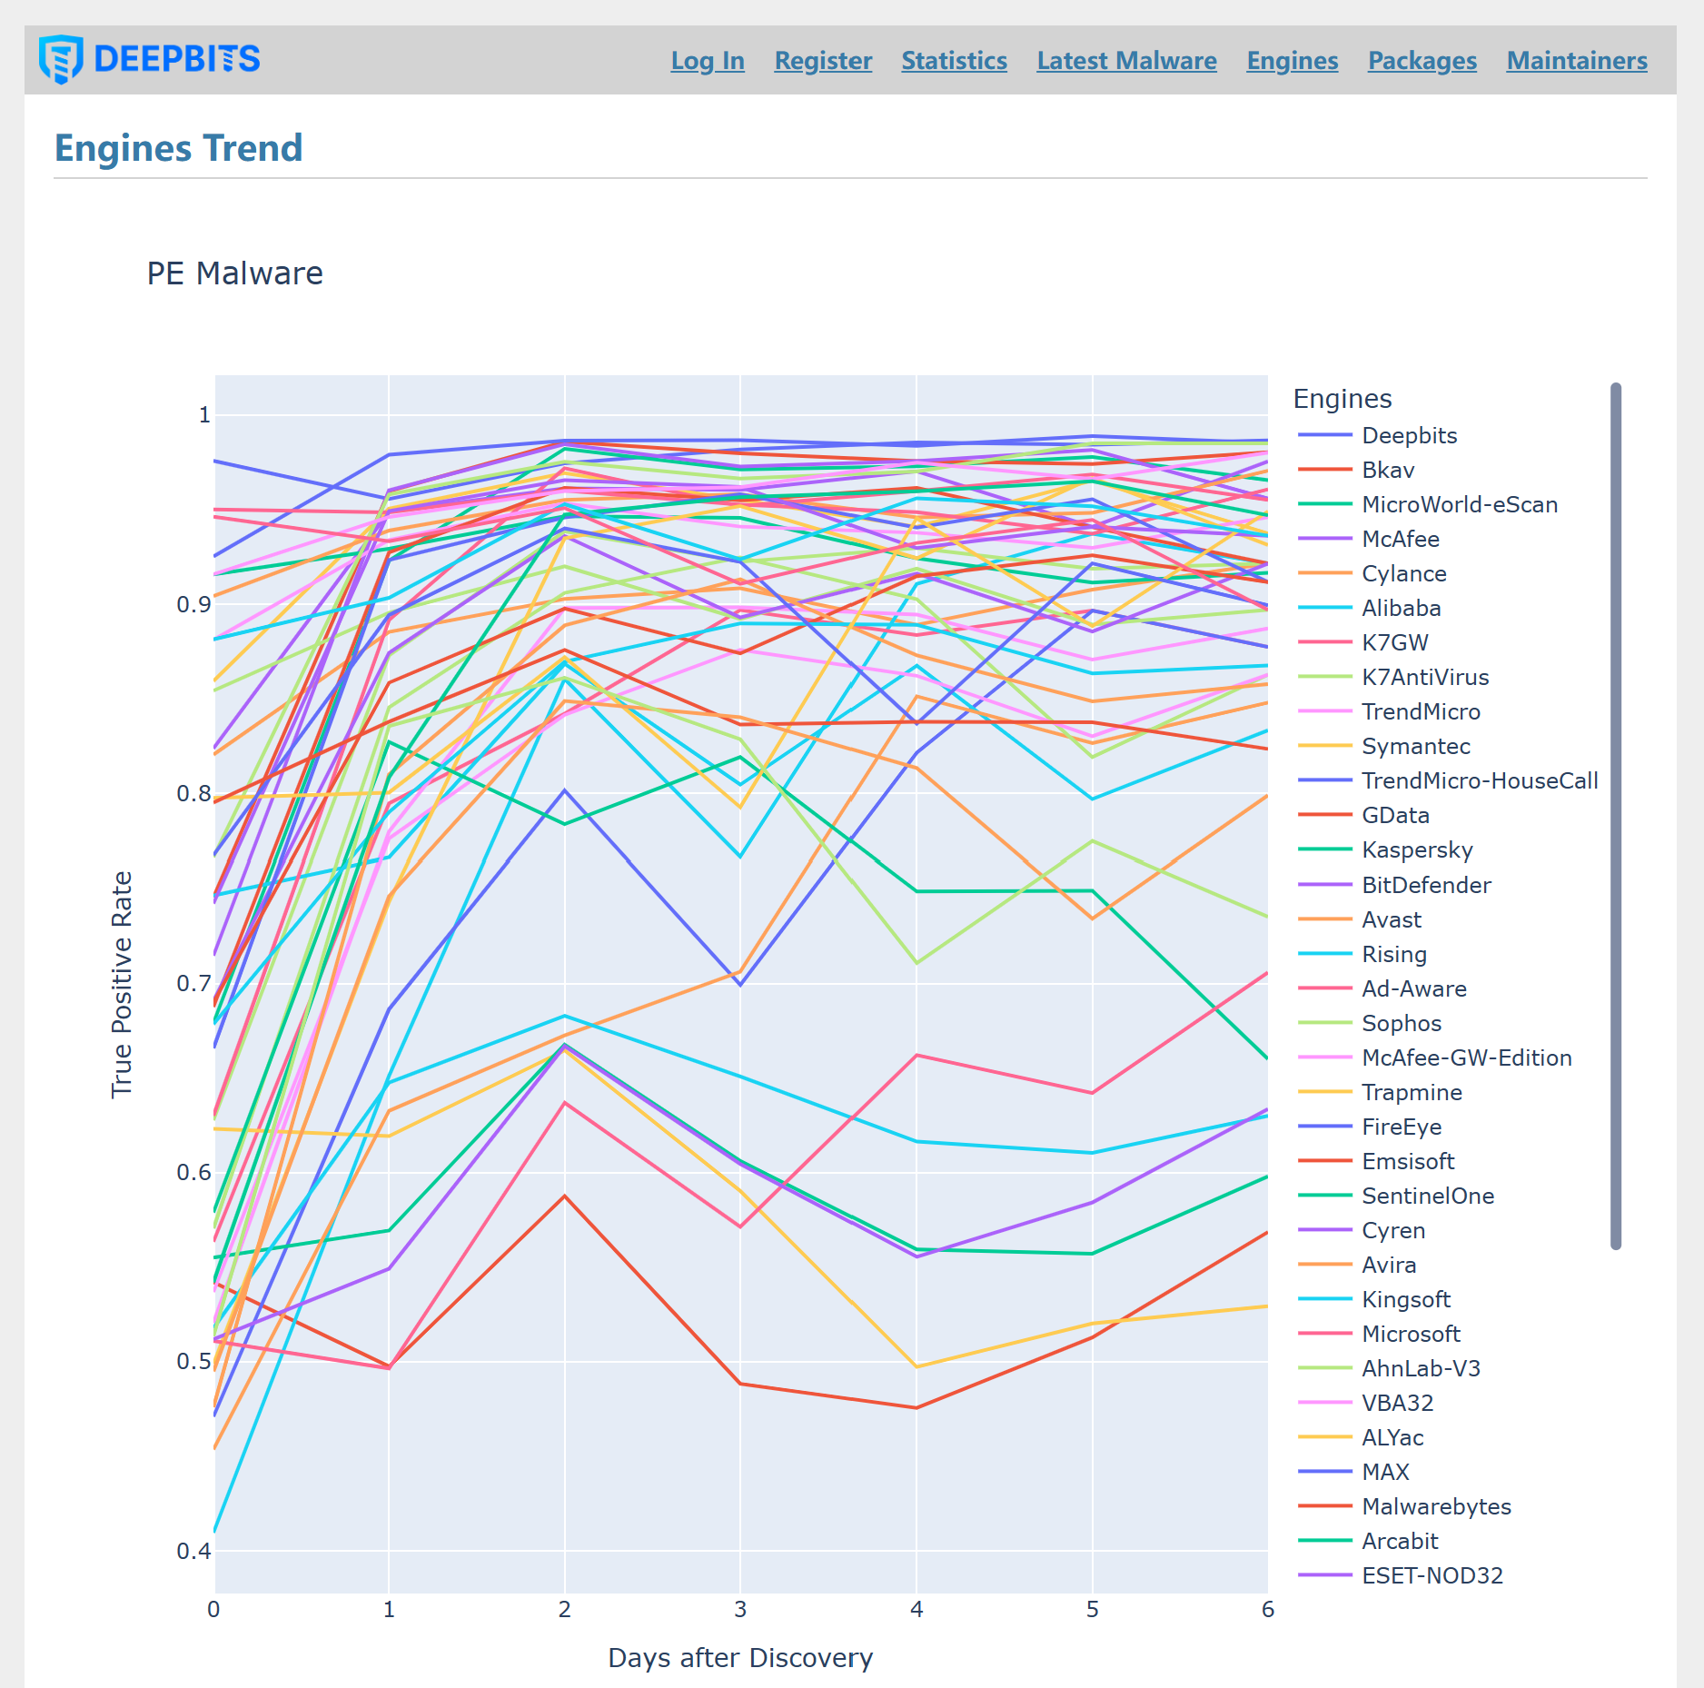Open the Maintainers link
This screenshot has width=1704, height=1688.
coord(1576,61)
